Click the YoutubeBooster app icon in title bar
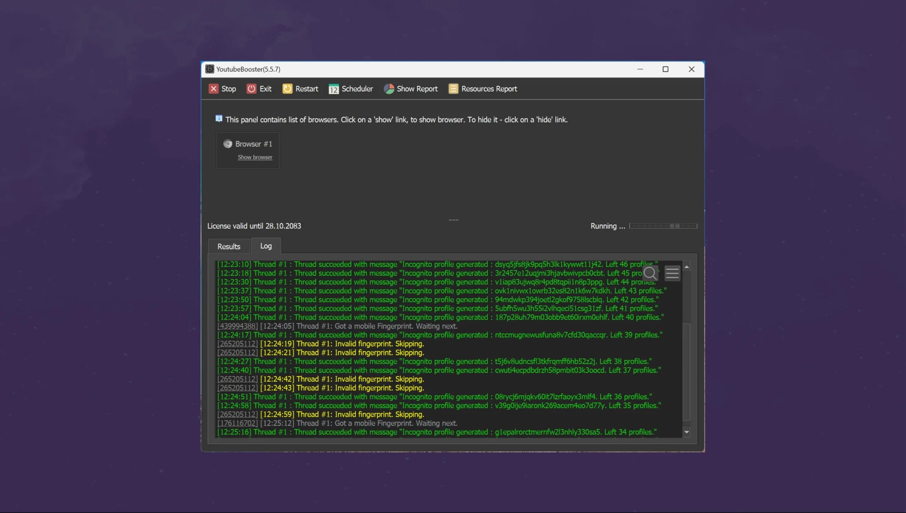Viewport: 906px width, 513px height. pyautogui.click(x=210, y=69)
